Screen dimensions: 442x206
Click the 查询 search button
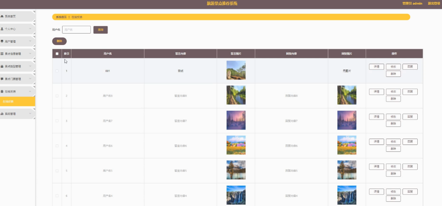[100, 30]
